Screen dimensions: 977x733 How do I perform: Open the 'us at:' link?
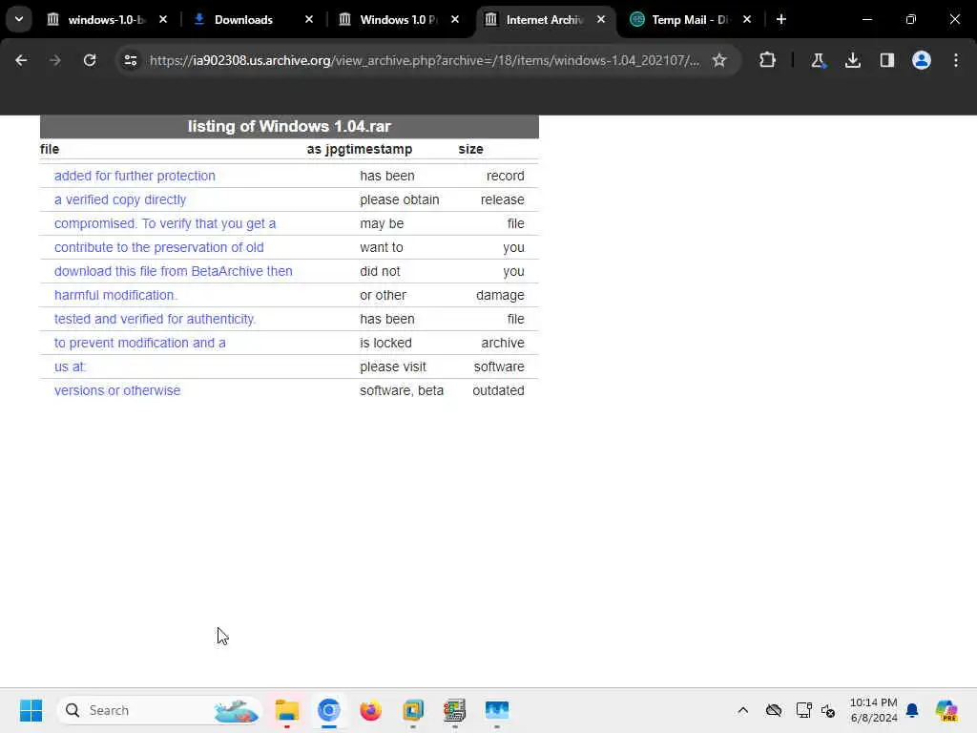coord(70,366)
